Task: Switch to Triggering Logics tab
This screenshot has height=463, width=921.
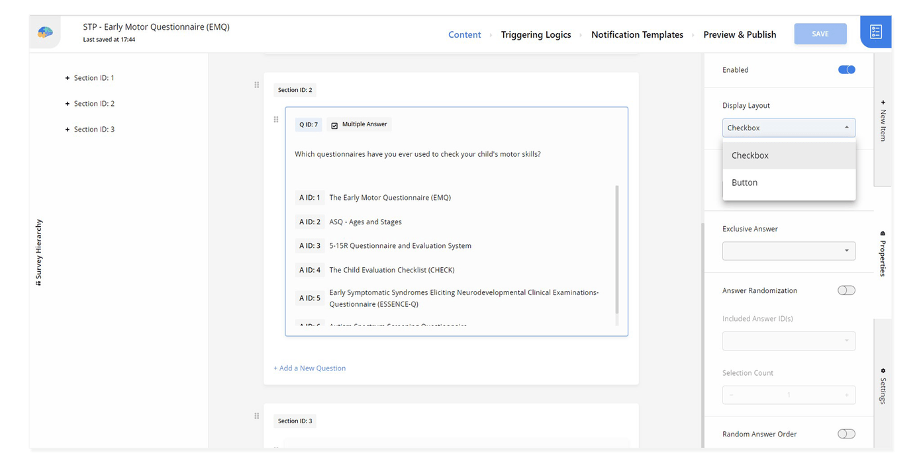Action: coord(536,34)
